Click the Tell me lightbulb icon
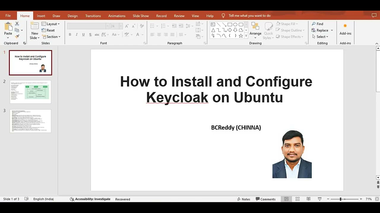380x213 pixels. pos(223,16)
